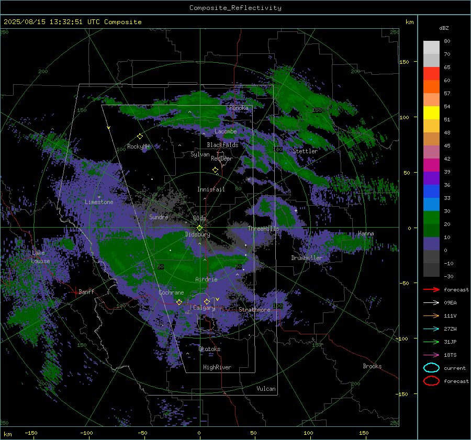
Task: Click the light gray swatch between 80 and 70 dBZ
Action: point(431,48)
